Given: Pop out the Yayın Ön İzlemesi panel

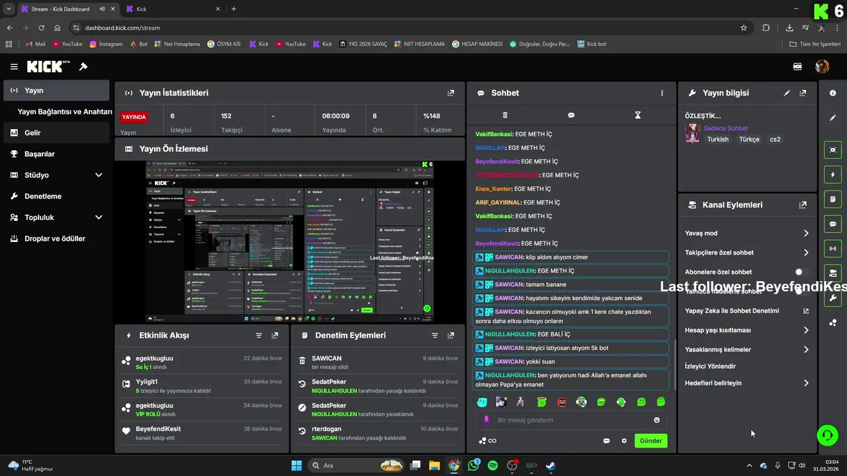Looking at the screenshot, I should (451, 149).
